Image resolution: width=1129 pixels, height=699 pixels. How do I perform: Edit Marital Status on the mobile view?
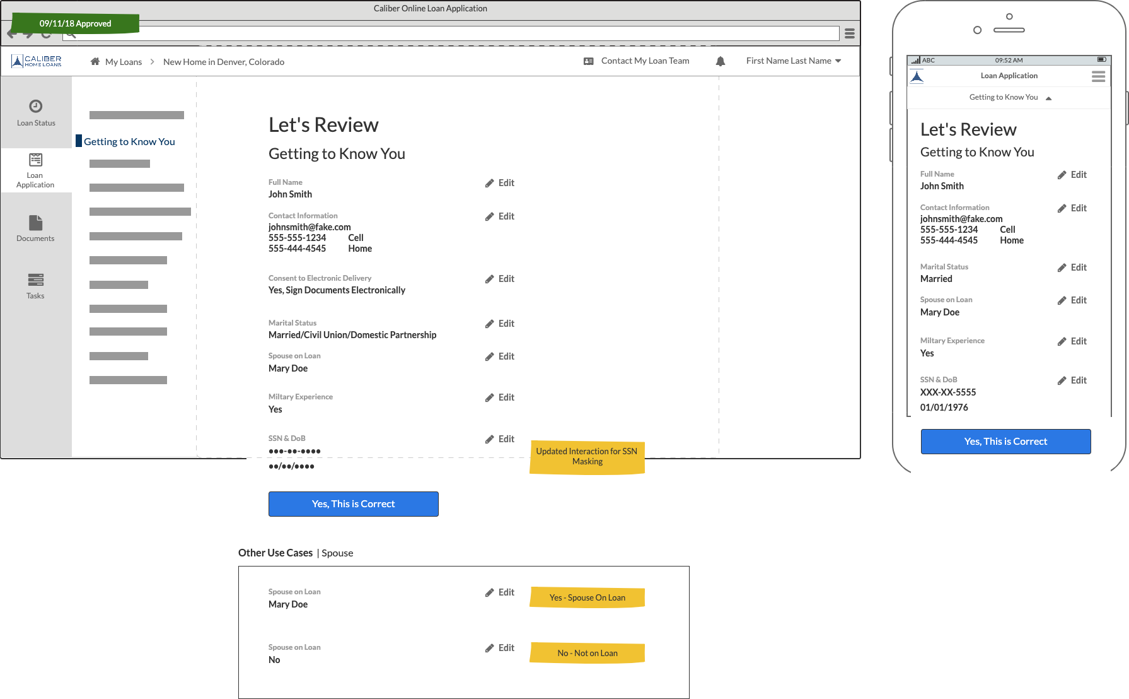tap(1072, 267)
